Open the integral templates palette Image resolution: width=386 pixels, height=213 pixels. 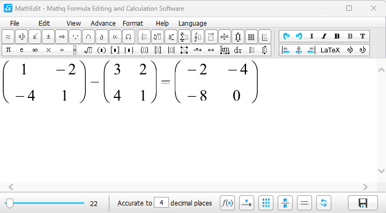pyautogui.click(x=198, y=37)
